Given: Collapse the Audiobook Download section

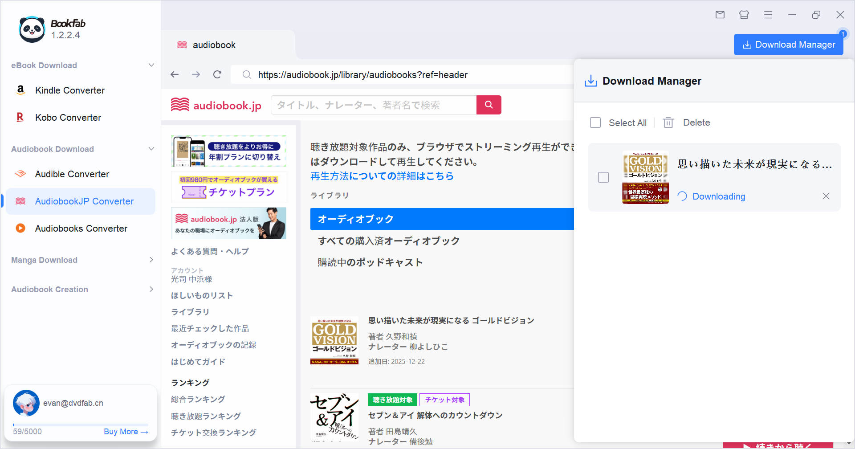Looking at the screenshot, I should point(151,149).
